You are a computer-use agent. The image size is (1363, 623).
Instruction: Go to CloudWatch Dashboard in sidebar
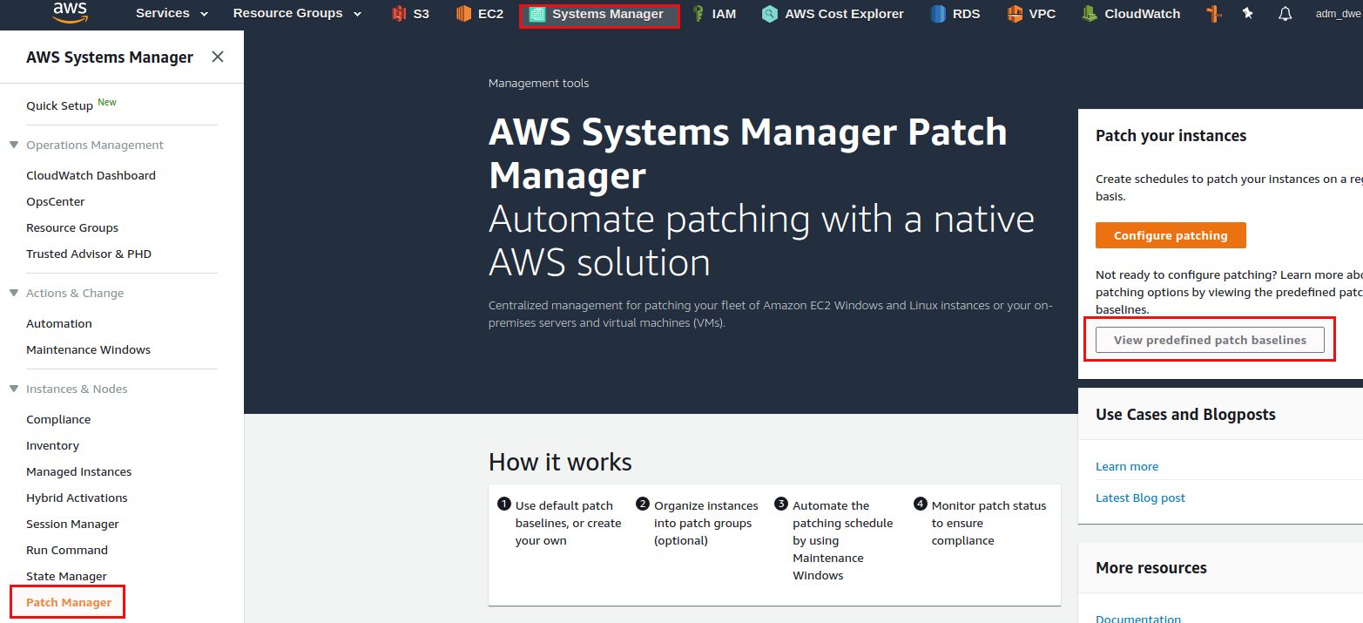click(x=91, y=175)
